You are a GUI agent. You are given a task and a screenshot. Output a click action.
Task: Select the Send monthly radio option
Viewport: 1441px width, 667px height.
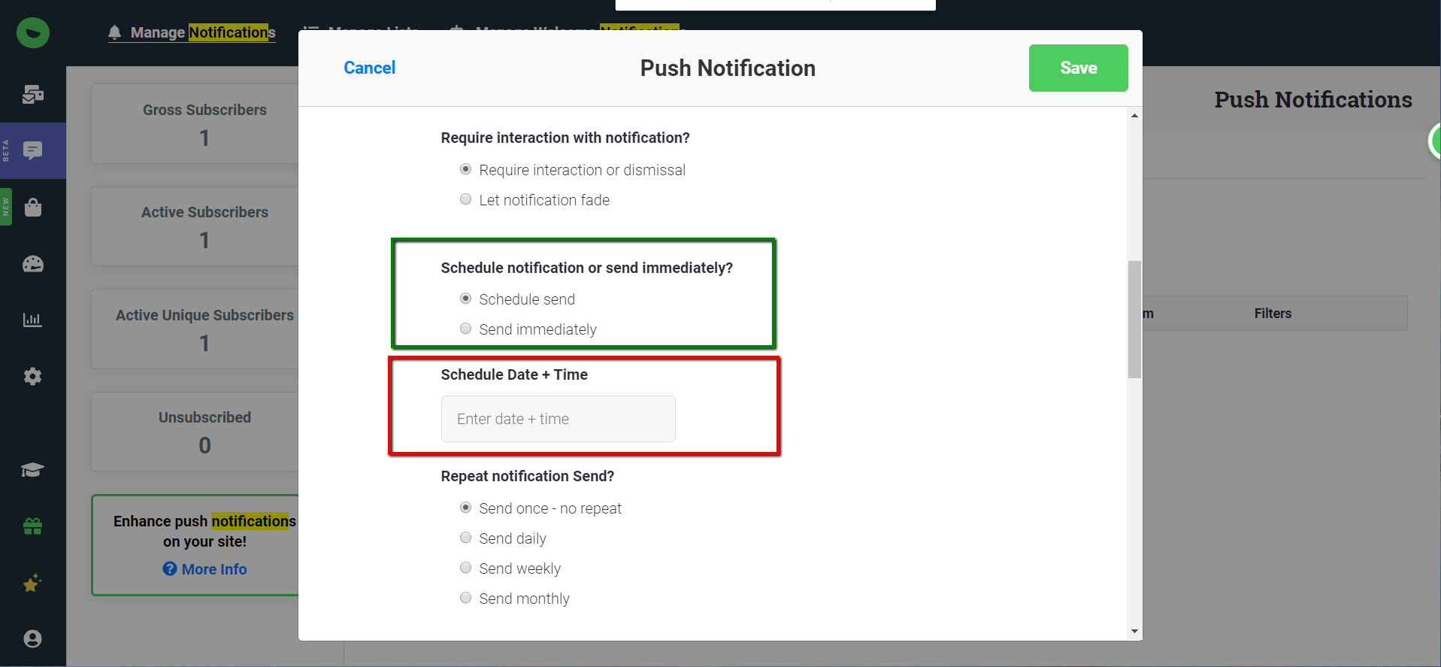click(x=465, y=598)
